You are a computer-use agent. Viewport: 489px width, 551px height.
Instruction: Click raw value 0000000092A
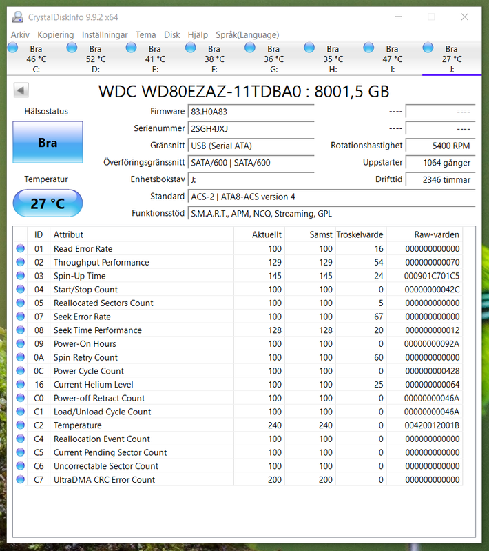(x=431, y=343)
